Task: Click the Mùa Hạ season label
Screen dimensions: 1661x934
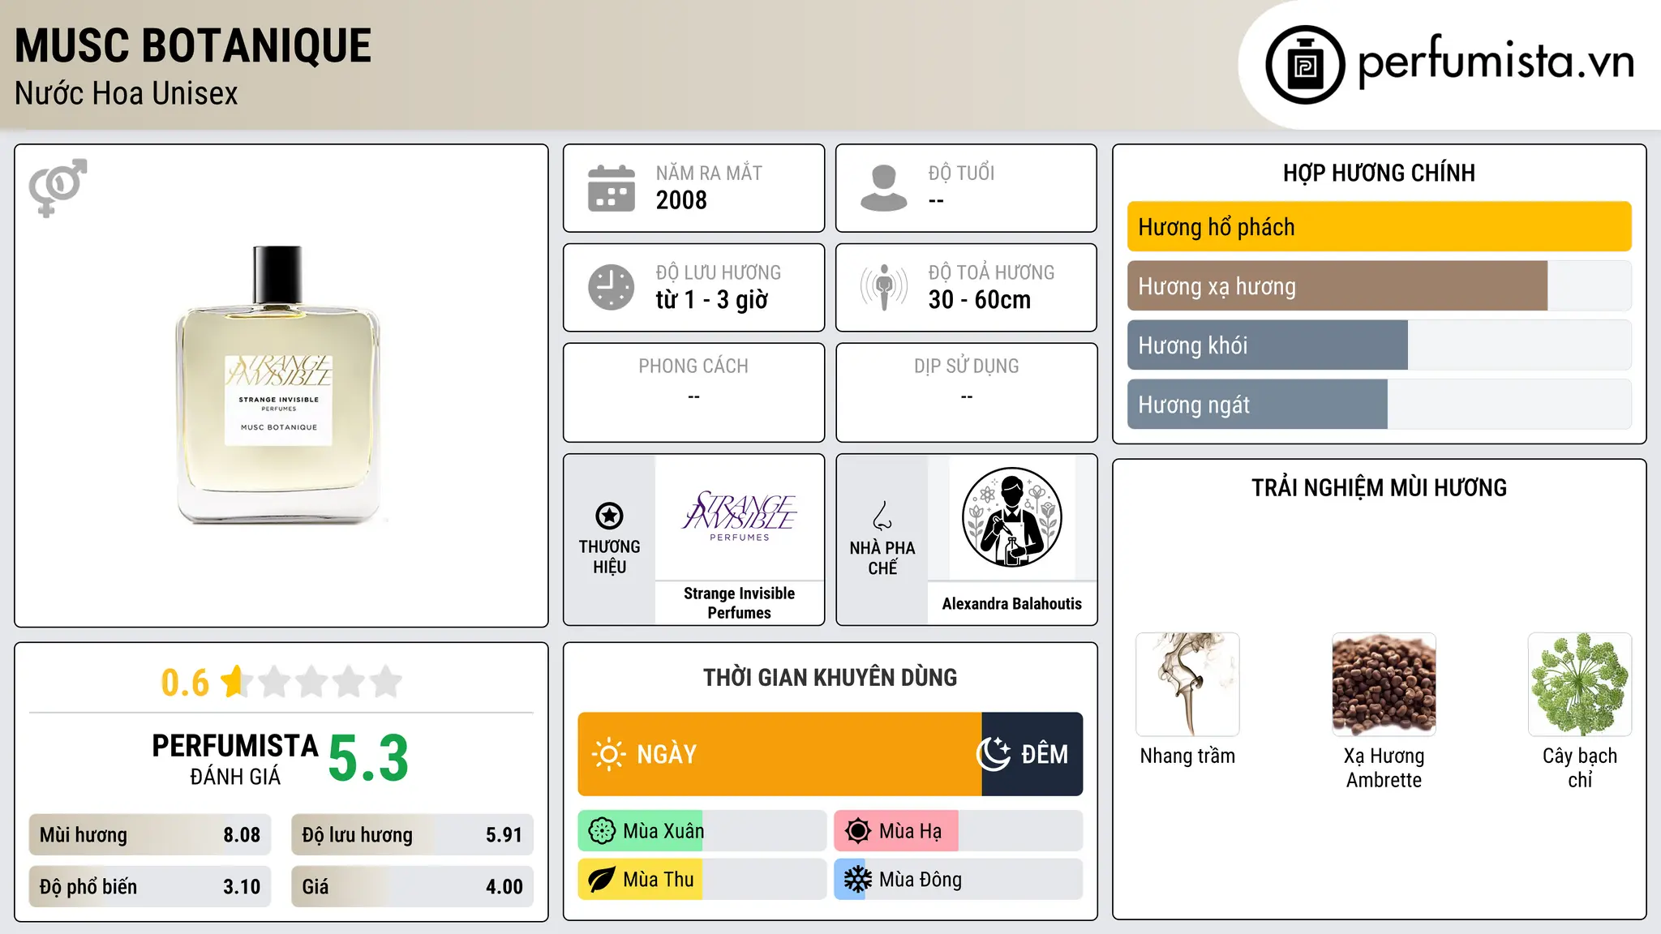Action: click(910, 831)
